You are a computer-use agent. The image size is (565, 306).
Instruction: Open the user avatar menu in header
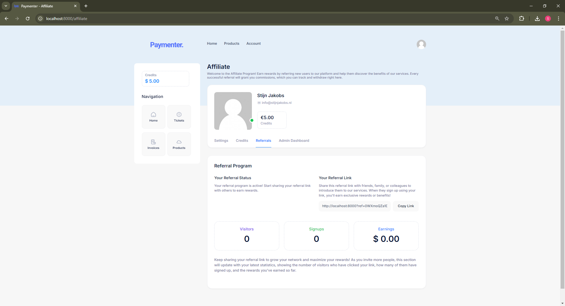421,44
